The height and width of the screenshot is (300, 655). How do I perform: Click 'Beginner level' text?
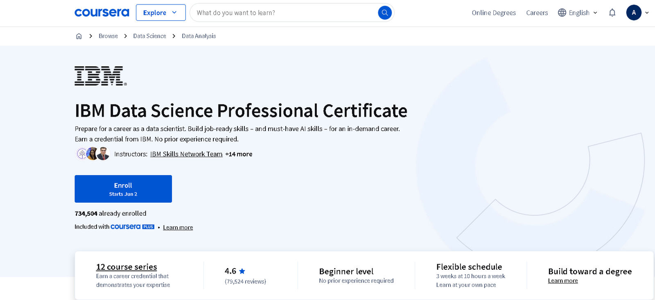[346, 271]
